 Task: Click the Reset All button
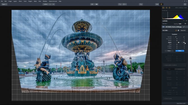183,30
